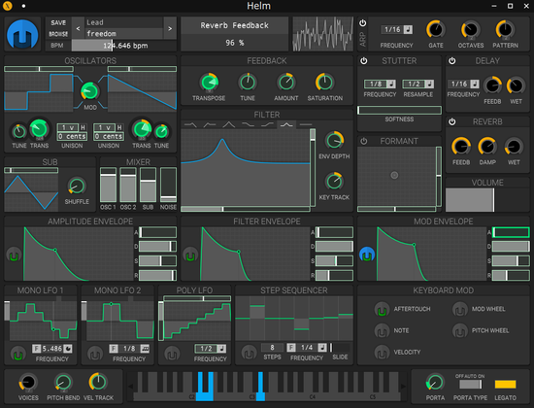
Task: Click the Mono LFO 1 modulation source icon
Action: [17, 355]
